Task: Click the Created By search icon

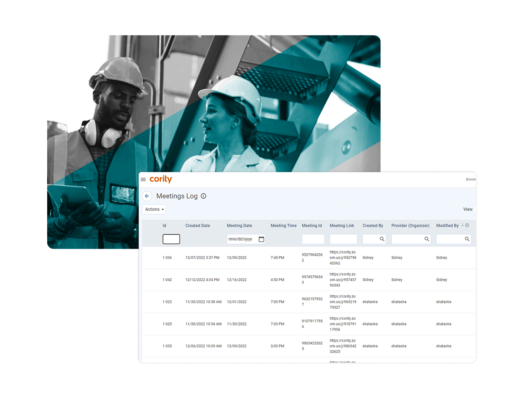Action: pos(382,239)
